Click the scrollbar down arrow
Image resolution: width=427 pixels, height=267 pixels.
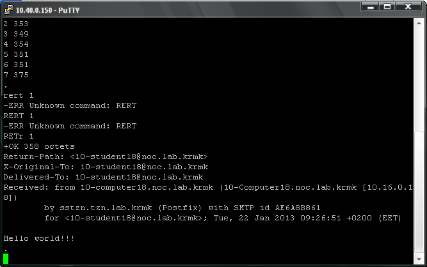pyautogui.click(x=419, y=259)
